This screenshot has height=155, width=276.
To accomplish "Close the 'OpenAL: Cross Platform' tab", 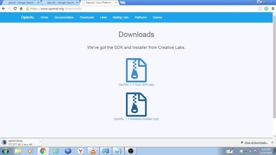I will [116, 3].
